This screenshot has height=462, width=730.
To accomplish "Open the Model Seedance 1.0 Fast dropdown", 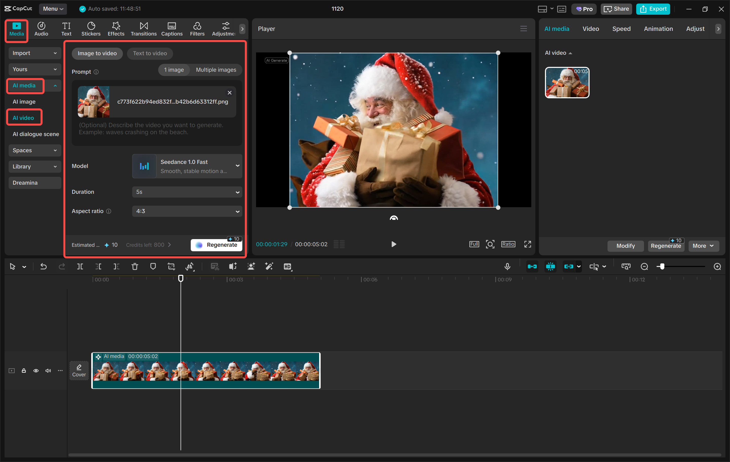I will (187, 166).
